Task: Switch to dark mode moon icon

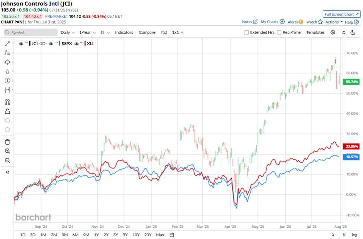Action: 353,33
